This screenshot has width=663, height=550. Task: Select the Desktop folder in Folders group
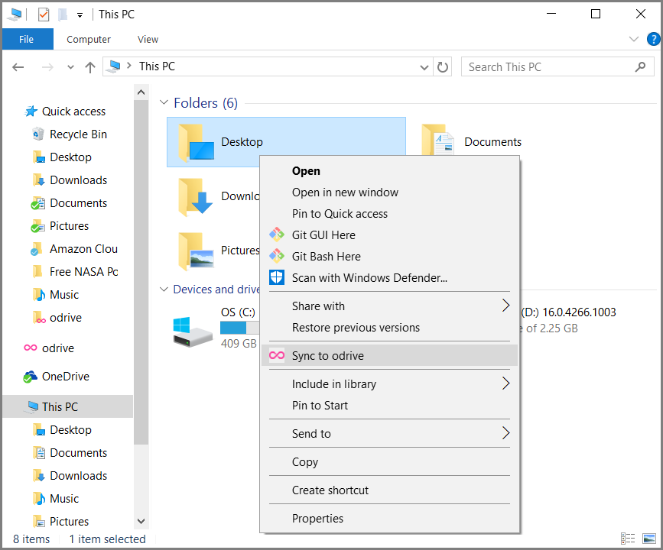[286, 142]
